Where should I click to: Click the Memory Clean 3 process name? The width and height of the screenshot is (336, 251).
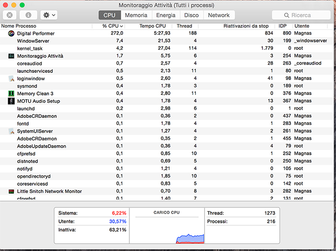click(35, 93)
